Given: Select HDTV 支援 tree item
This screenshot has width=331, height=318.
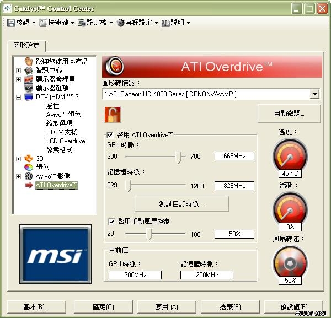Looking at the screenshot, I should click(62, 132).
